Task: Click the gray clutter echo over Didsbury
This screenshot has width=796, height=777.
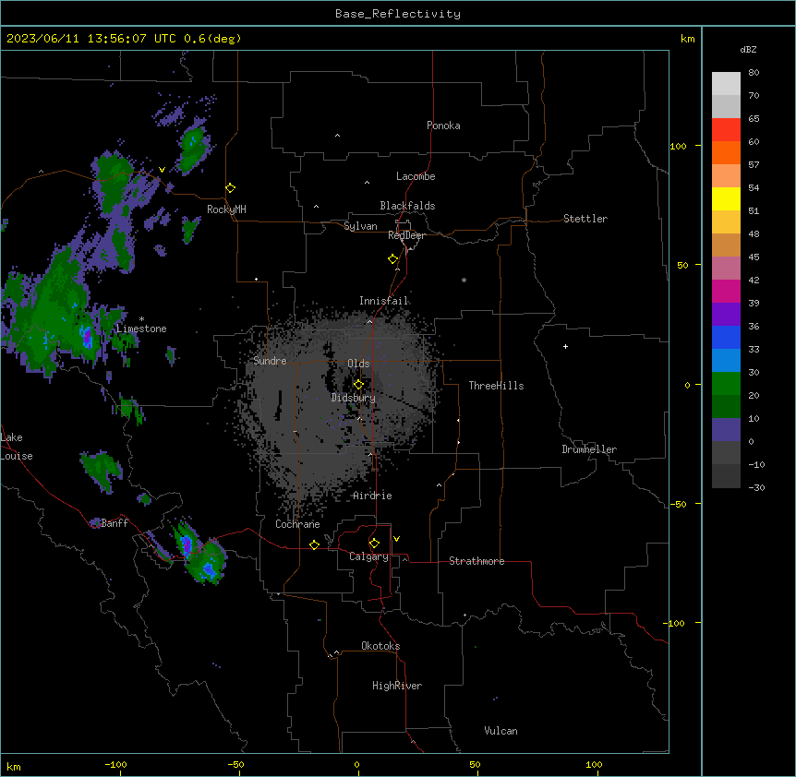Action: [340, 406]
